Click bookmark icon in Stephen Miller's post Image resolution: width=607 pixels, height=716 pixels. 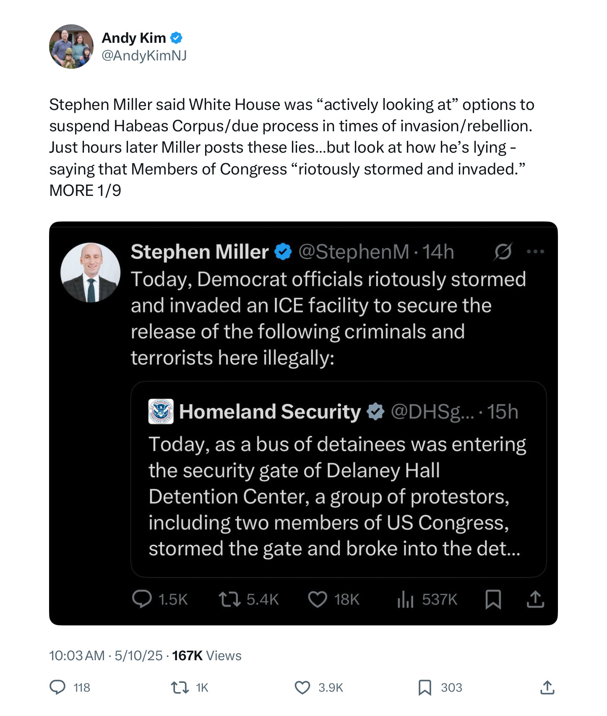tap(493, 599)
